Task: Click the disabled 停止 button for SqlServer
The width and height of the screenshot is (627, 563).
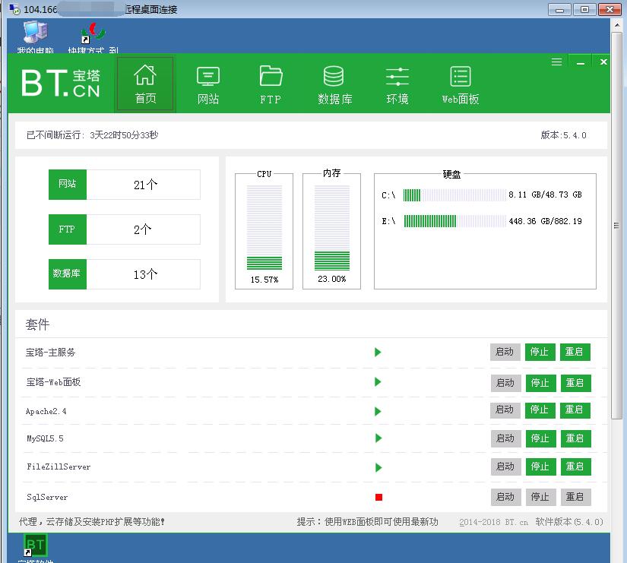Action: (x=540, y=497)
